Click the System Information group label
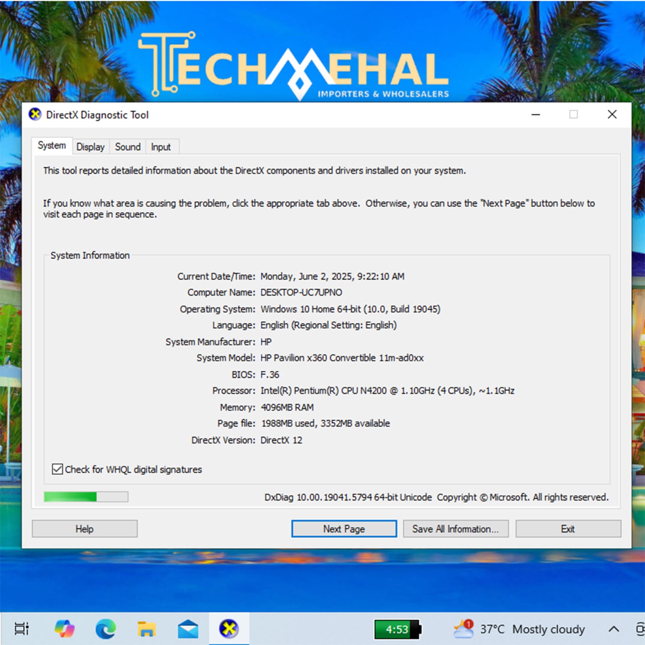The height and width of the screenshot is (645, 645). [90, 255]
